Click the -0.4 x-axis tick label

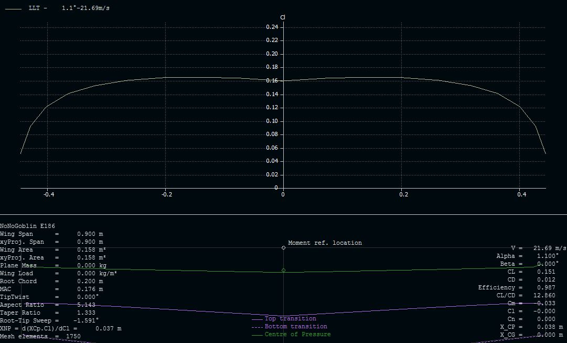click(48, 195)
